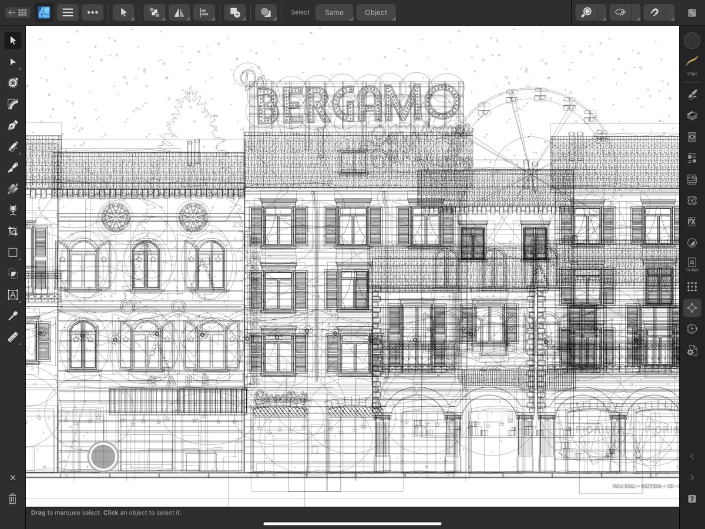Select the Move tool
The height and width of the screenshot is (529, 705).
pyautogui.click(x=12, y=41)
